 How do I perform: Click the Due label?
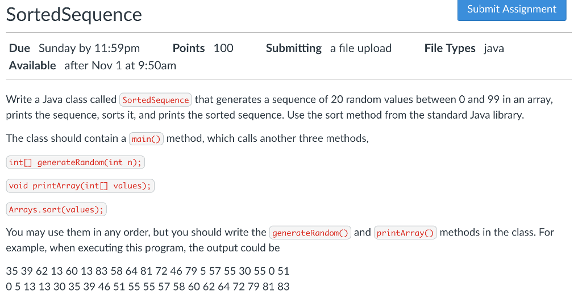[19, 48]
